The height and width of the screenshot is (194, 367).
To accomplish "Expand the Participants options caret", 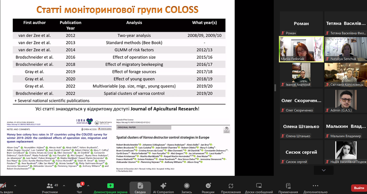I will pyautogui.click(x=64, y=186).
